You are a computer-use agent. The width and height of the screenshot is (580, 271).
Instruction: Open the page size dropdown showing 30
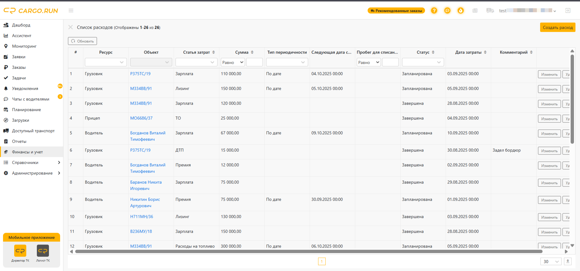[x=551, y=261]
